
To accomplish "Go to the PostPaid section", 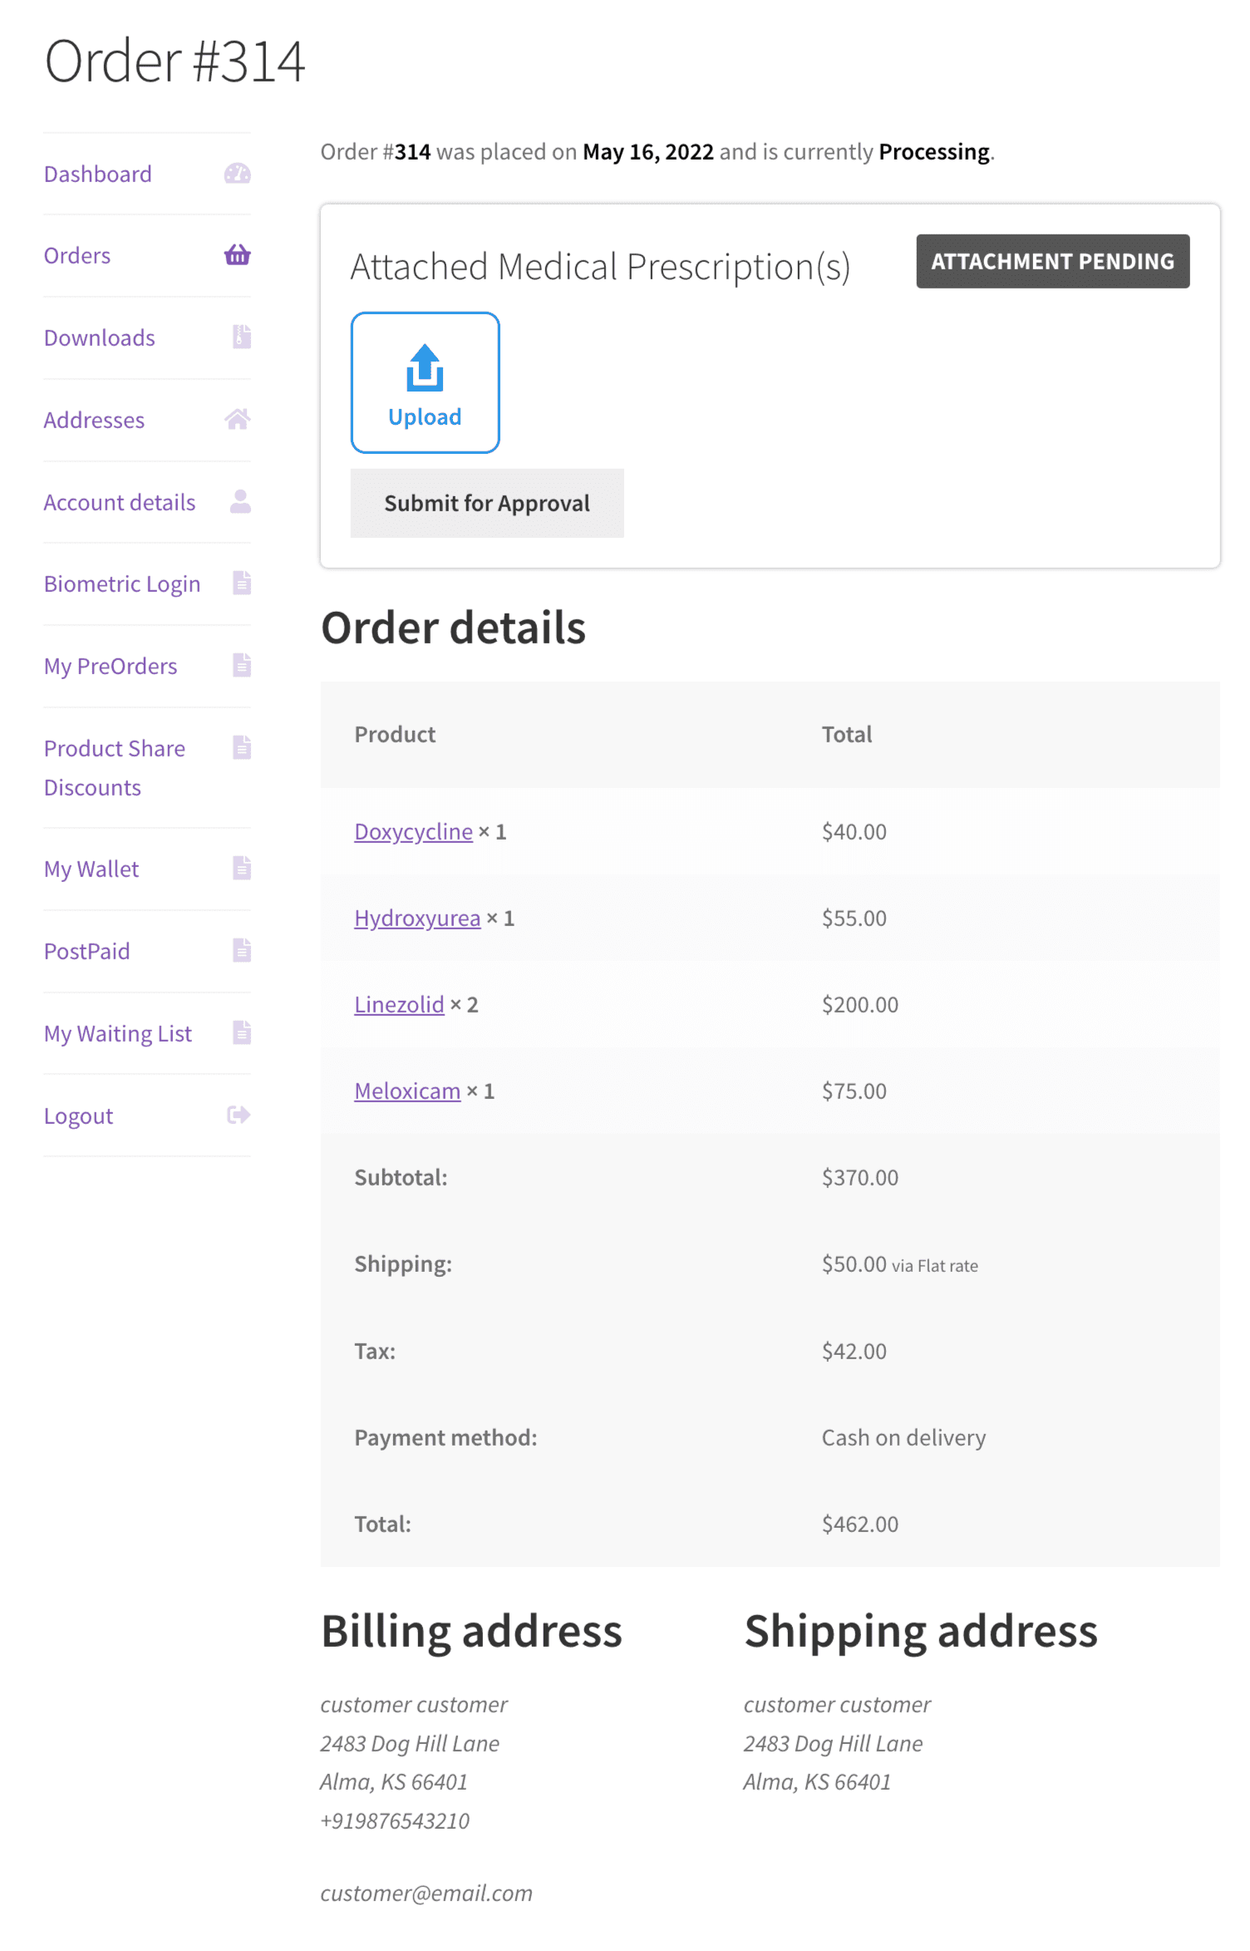I will point(87,951).
